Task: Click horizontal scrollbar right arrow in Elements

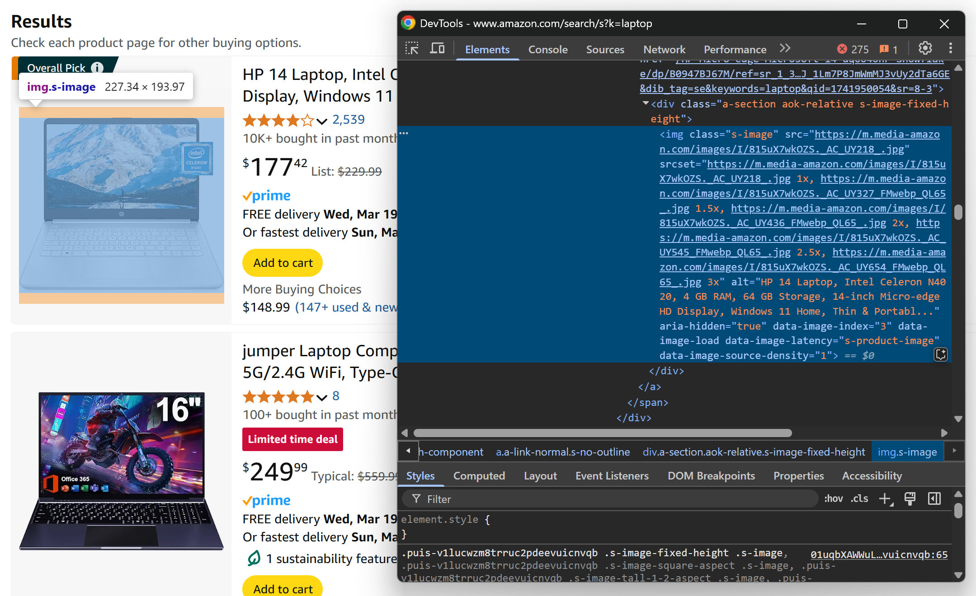Action: tap(944, 433)
